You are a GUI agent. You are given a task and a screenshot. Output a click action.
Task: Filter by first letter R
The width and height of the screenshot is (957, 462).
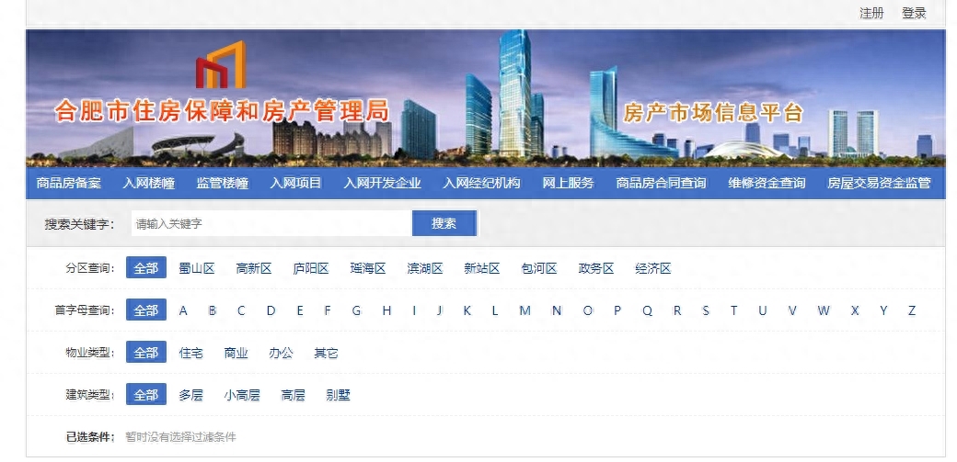pos(677,310)
